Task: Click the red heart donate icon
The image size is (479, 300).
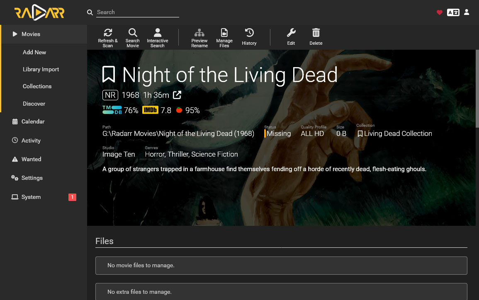Action: [x=439, y=12]
